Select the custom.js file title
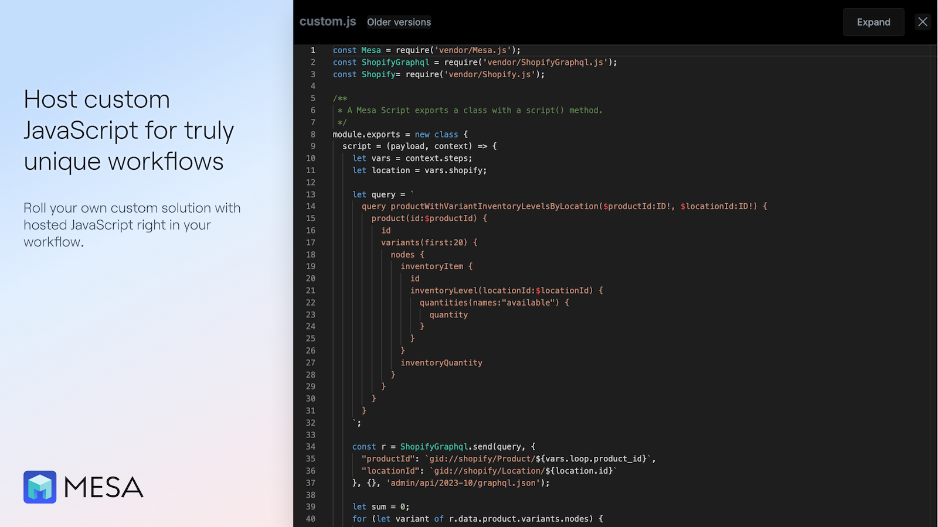This screenshot has width=938, height=527. (327, 21)
